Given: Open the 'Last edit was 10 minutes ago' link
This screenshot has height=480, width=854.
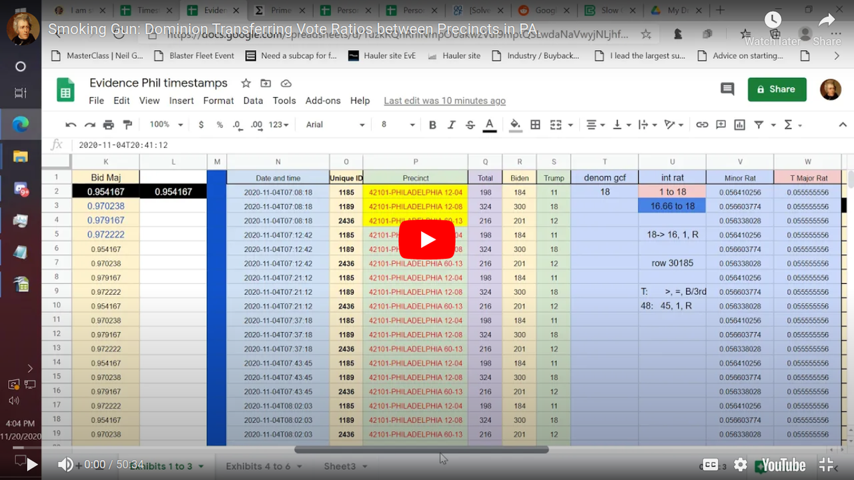Looking at the screenshot, I should 444,101.
